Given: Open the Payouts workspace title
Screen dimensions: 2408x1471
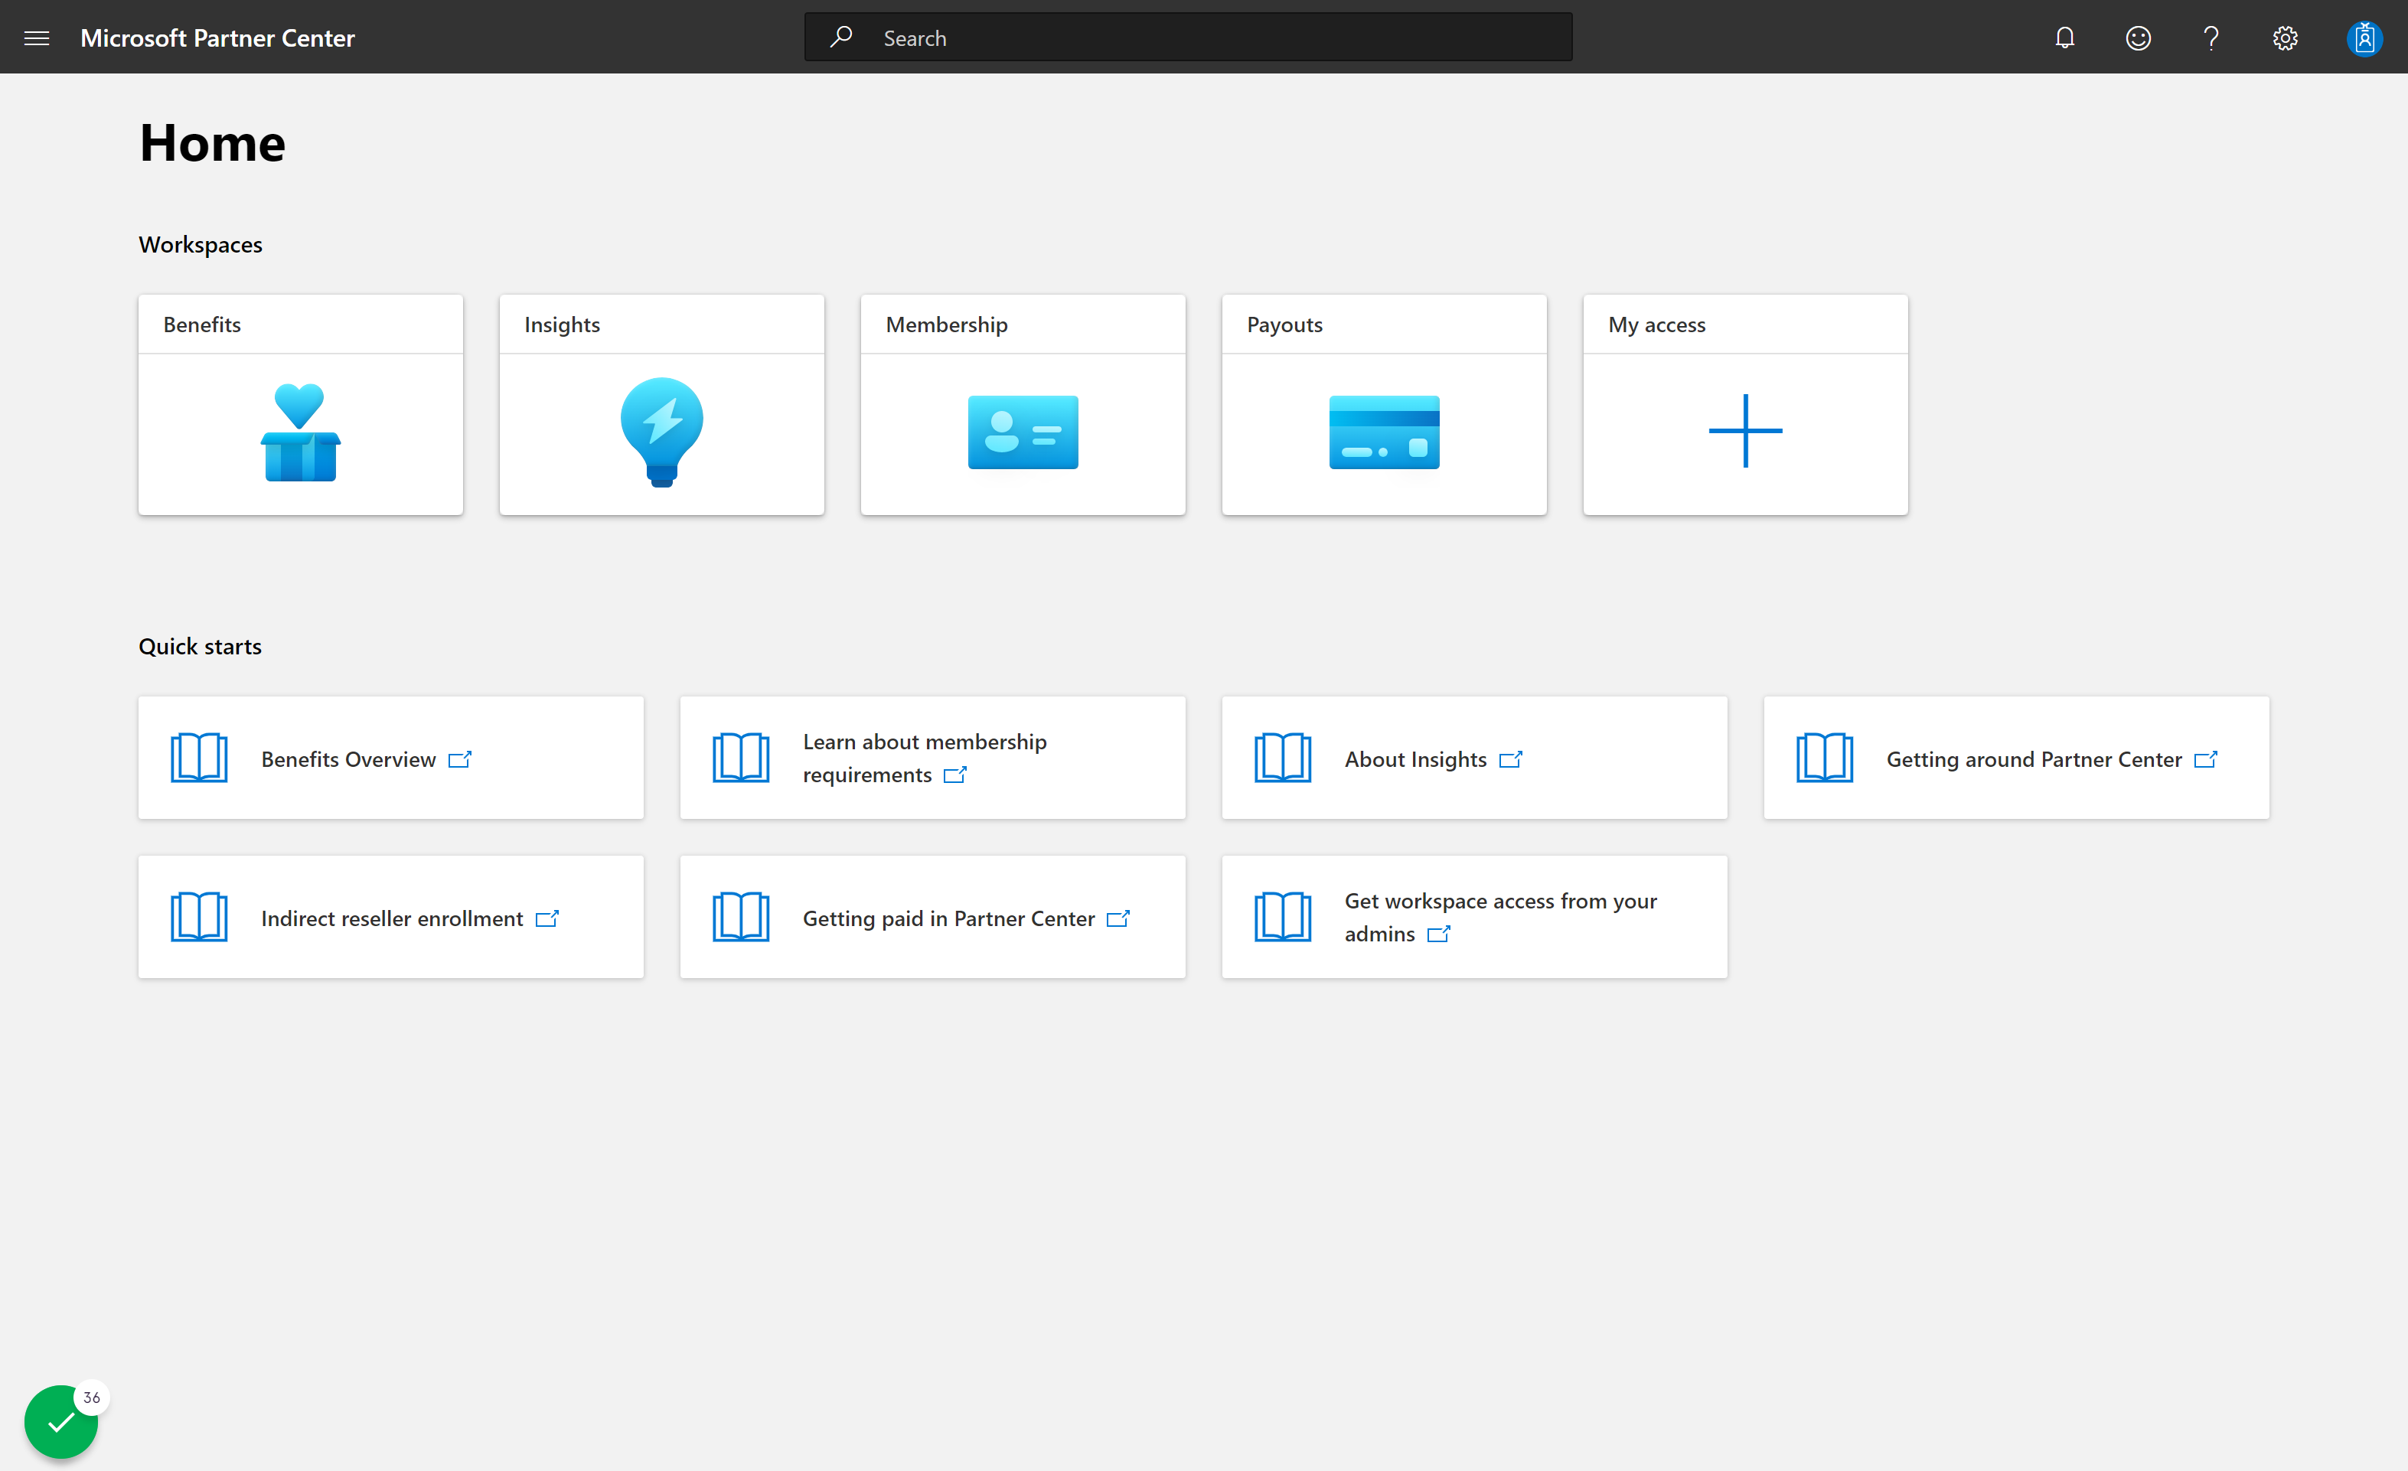Looking at the screenshot, I should 1284,325.
